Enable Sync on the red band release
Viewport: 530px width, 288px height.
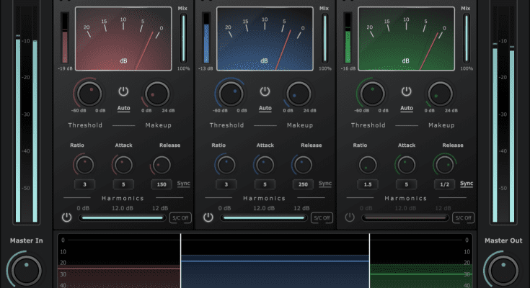pyautogui.click(x=185, y=184)
